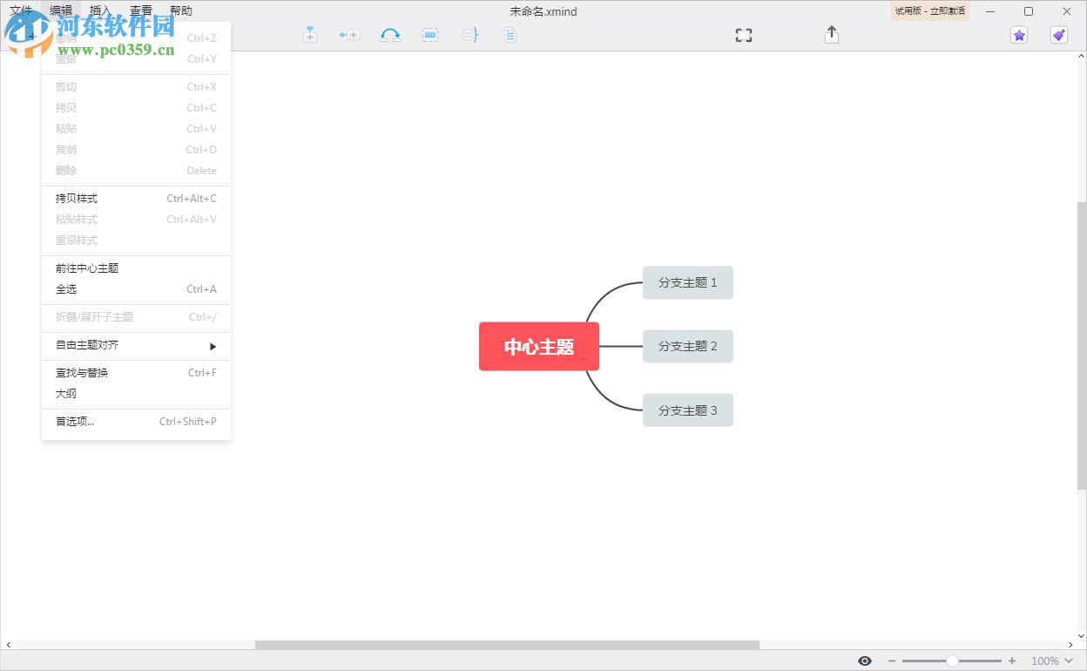Select the 分支主题 2 node
1087x671 pixels.
(x=688, y=346)
